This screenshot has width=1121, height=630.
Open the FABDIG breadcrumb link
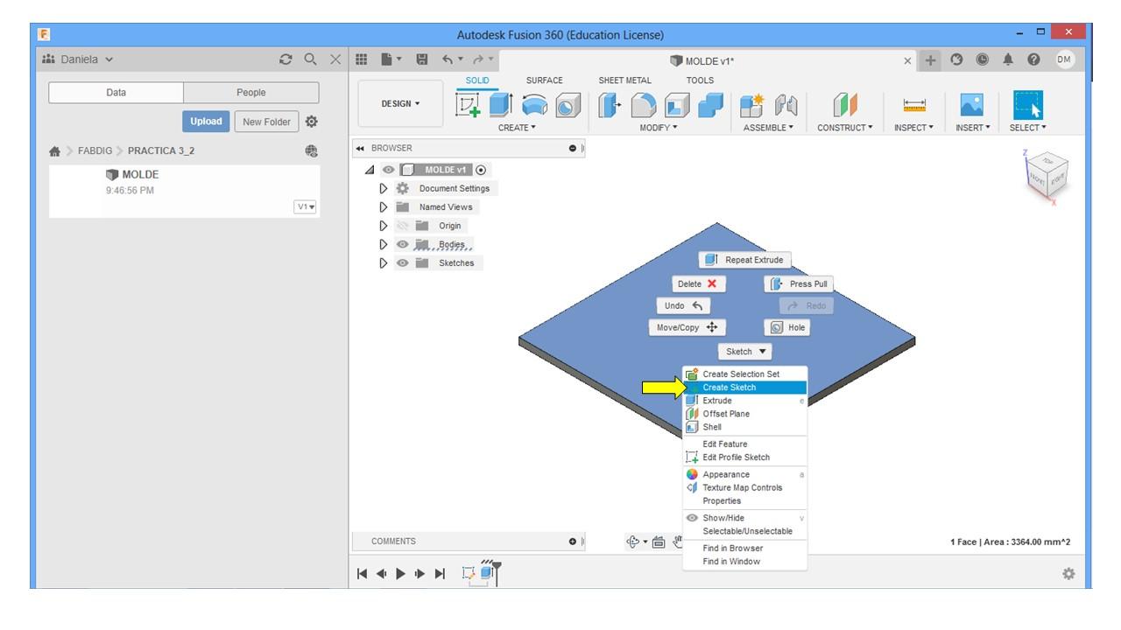coord(95,150)
